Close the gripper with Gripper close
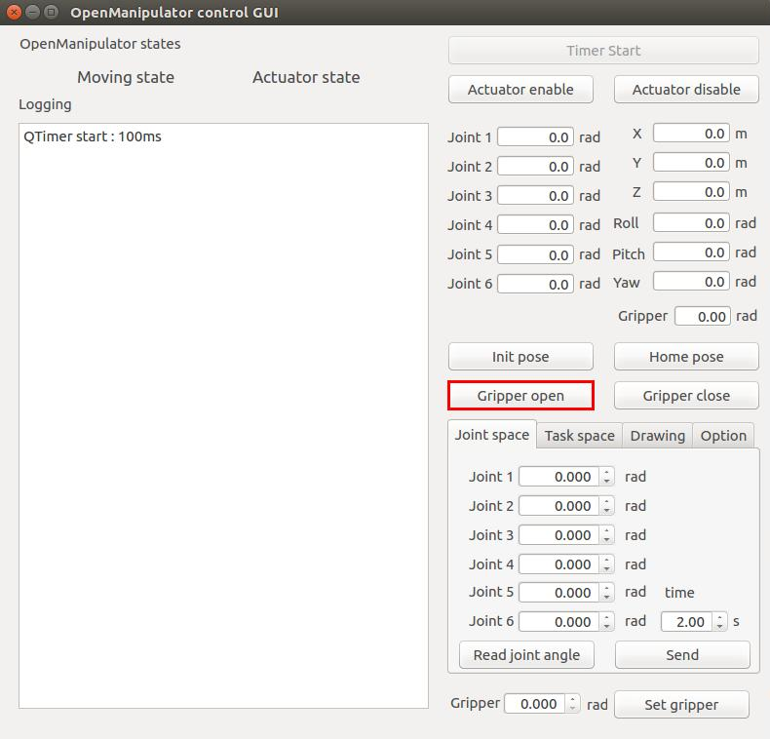The image size is (770, 739). point(686,396)
